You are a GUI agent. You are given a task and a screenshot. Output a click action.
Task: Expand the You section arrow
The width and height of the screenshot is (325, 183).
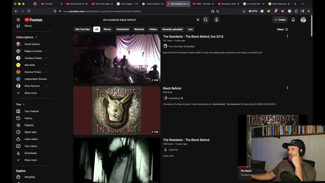[x=24, y=104]
